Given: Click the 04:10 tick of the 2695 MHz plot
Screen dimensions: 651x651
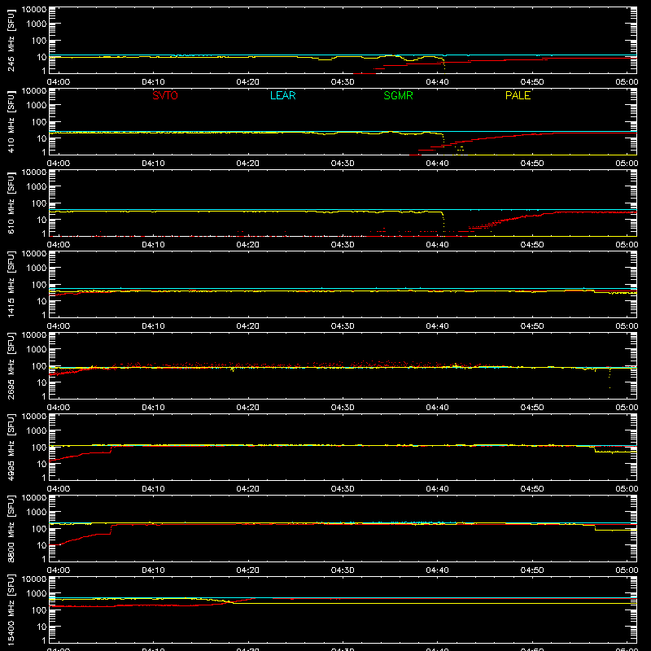Looking at the screenshot, I should pos(153,408).
